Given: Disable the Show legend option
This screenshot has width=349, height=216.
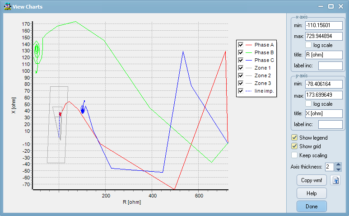Looking at the screenshot, I should [x=295, y=137].
